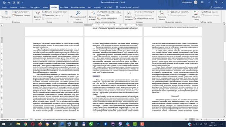Click the vertical scrollbar thumb
226x127 pixels.
225,52
